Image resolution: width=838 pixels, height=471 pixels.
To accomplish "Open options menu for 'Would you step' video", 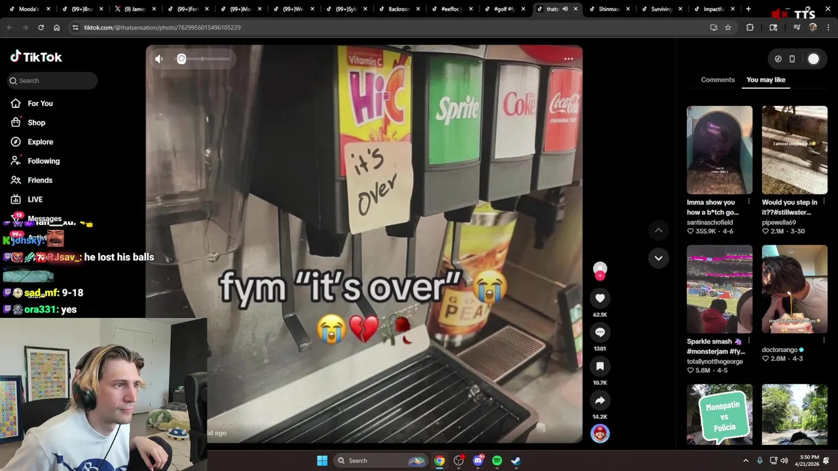I will (824, 202).
